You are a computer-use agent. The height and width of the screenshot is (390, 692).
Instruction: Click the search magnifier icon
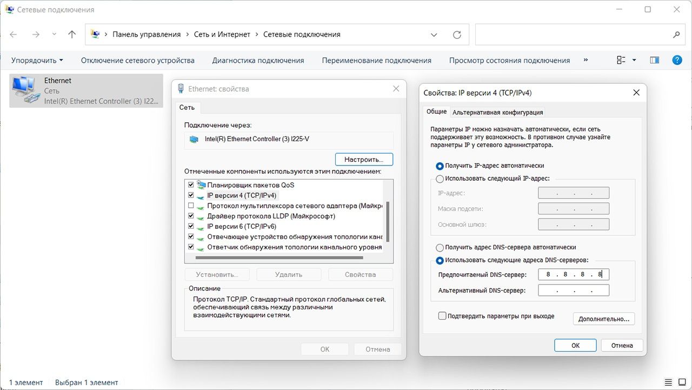coord(676,35)
